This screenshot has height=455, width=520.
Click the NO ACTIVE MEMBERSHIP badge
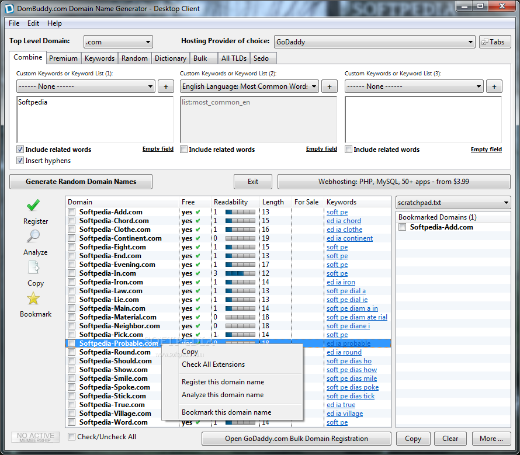pos(36,437)
